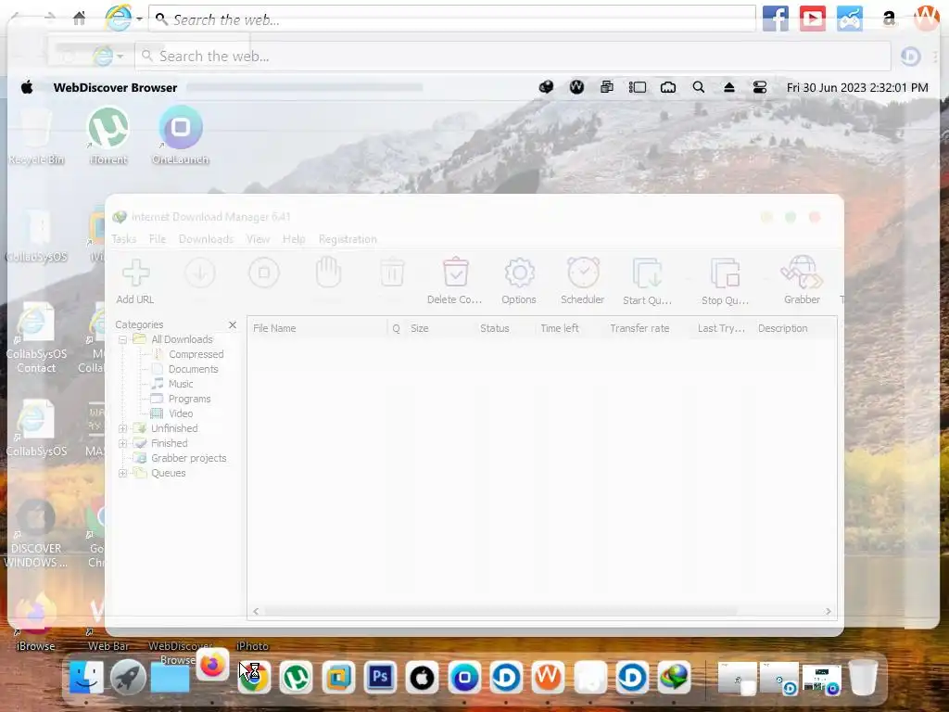The width and height of the screenshot is (949, 712).
Task: Open Amazon shortcut in top web bar
Action: pyautogui.click(x=889, y=19)
